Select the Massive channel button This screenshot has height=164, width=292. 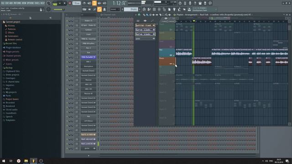89,80
